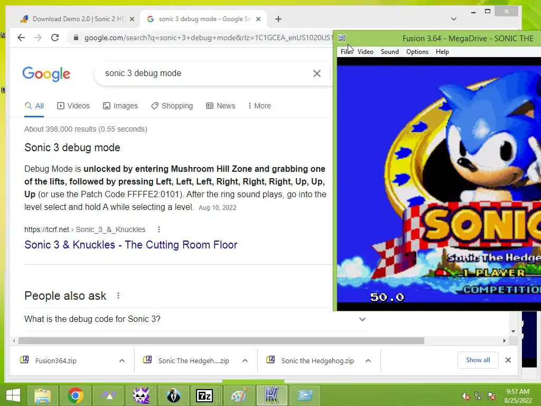Viewport: 541px width, 406px height.
Task: Close the Chrome downloads bar
Action: tap(508, 360)
